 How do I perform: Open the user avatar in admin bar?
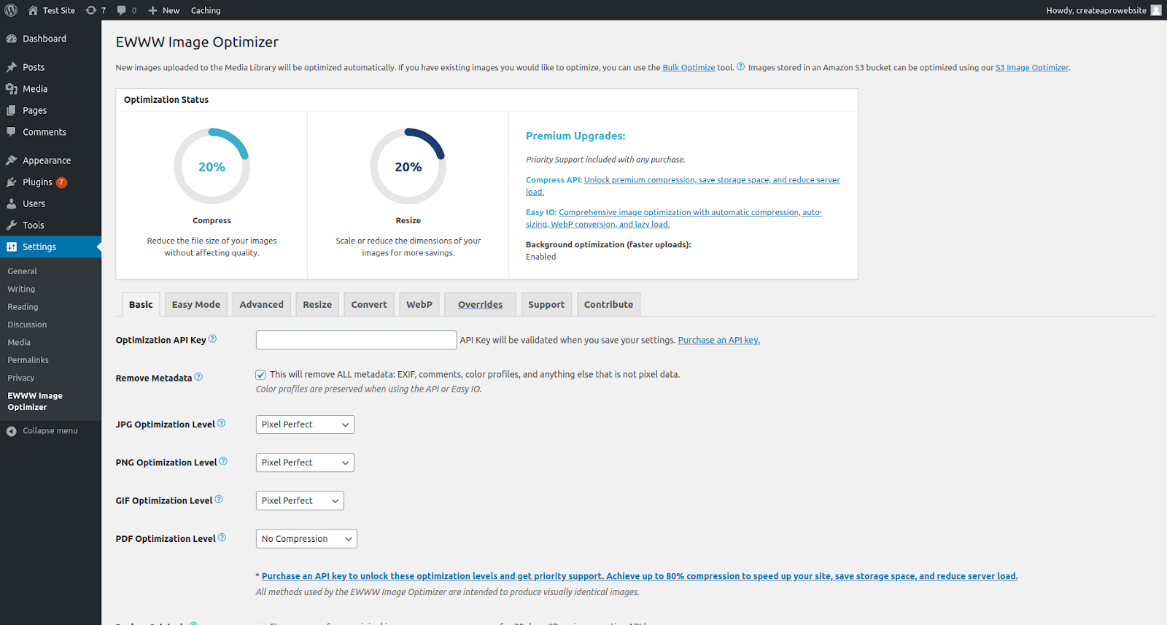[1156, 10]
